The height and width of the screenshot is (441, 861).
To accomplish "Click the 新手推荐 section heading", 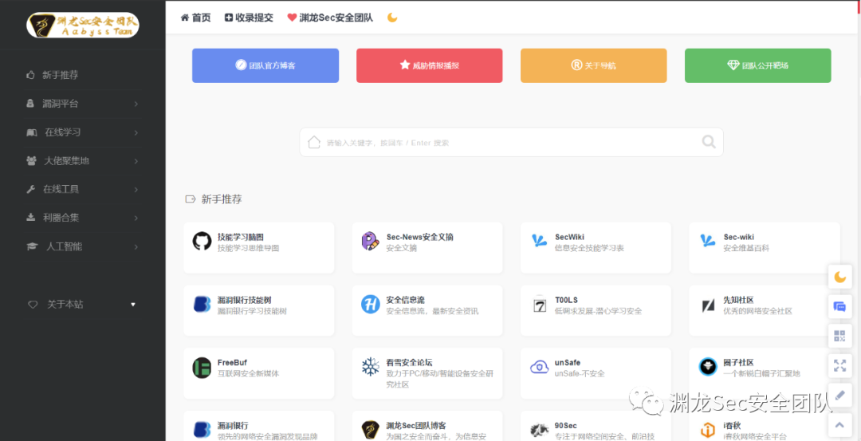I will (222, 199).
